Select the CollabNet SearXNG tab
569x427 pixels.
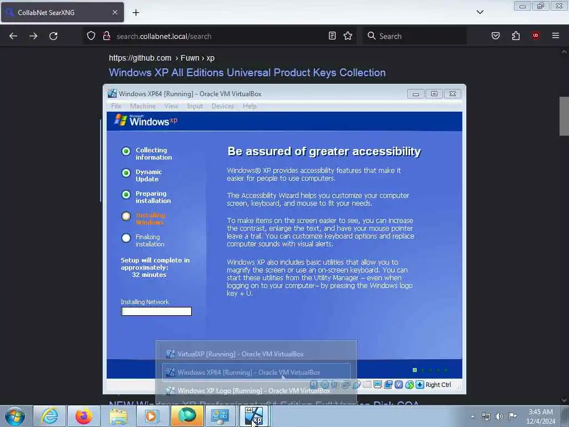(62, 12)
